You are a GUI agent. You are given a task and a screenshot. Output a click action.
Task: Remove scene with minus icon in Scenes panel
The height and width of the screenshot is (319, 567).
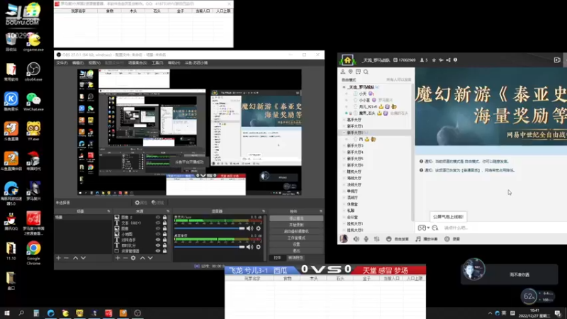click(x=66, y=258)
